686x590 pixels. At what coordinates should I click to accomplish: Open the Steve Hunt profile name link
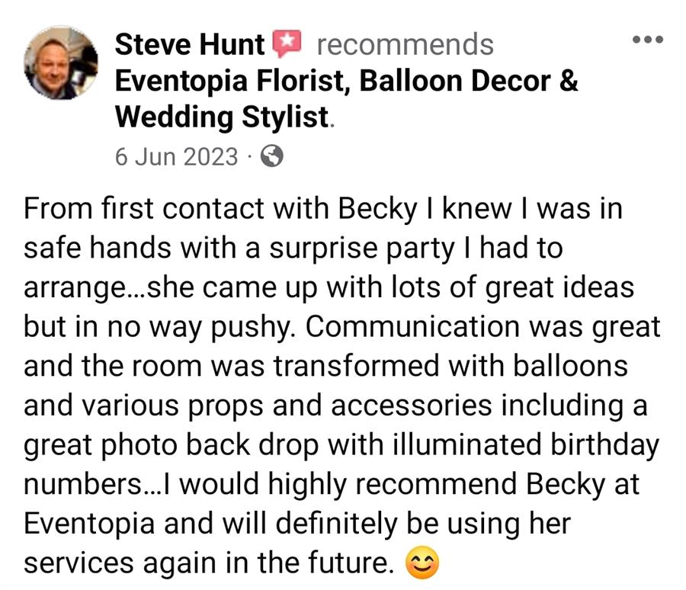click(x=190, y=45)
